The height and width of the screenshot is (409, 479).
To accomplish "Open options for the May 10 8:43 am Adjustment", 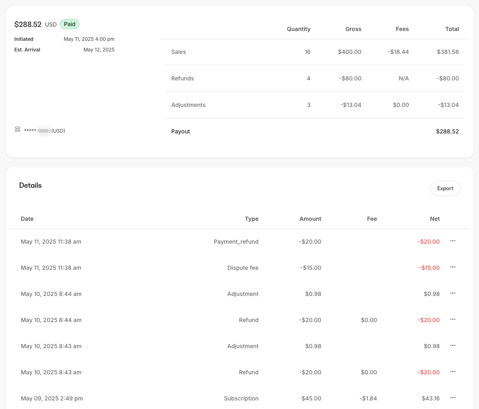I will point(452,346).
